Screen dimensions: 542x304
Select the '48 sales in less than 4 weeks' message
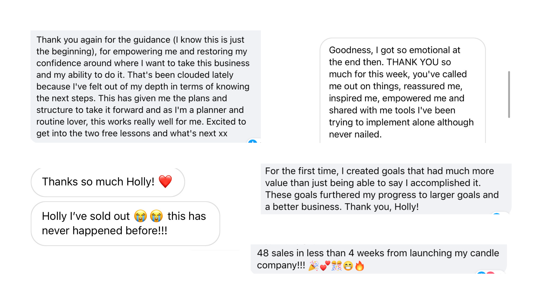(x=379, y=259)
